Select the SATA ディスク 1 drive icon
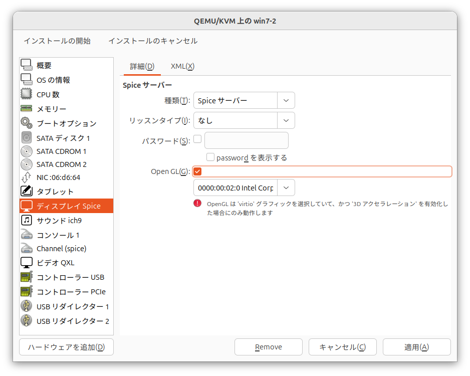This screenshot has height=376, width=470. pos(27,138)
